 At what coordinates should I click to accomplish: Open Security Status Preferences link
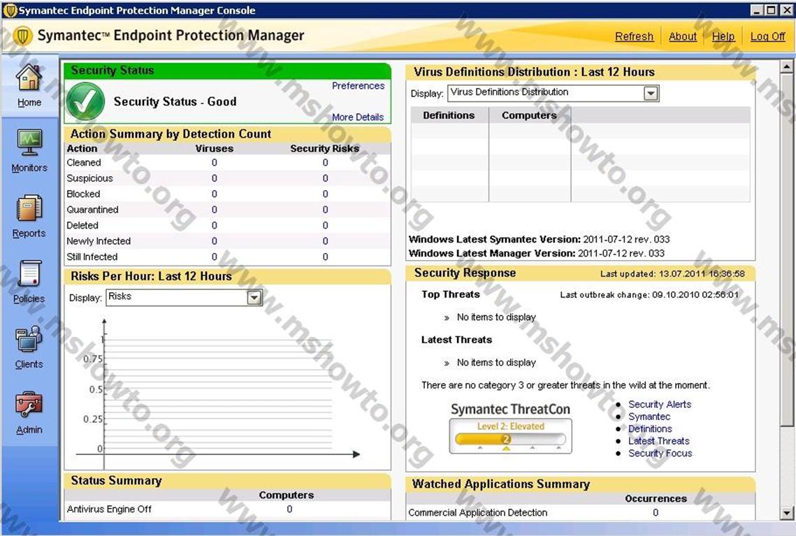[358, 86]
